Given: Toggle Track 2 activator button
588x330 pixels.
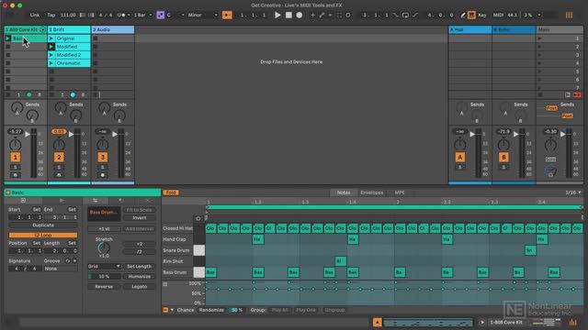Looking at the screenshot, I should [59, 158].
